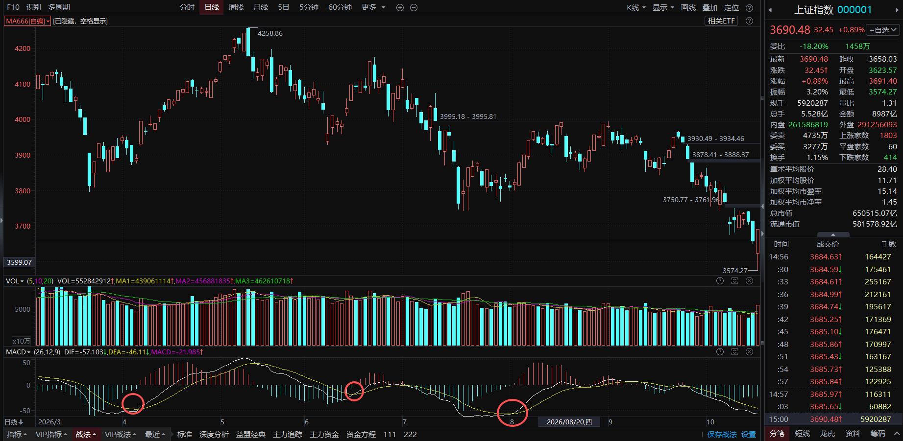Expand the 指标 menu at bottom
Viewport: 903px width, 441px height.
point(17,434)
